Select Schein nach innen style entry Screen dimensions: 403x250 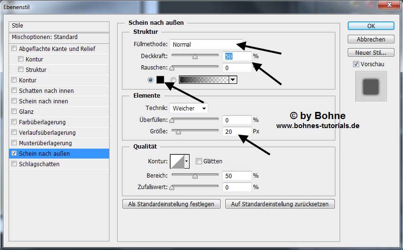pos(43,101)
